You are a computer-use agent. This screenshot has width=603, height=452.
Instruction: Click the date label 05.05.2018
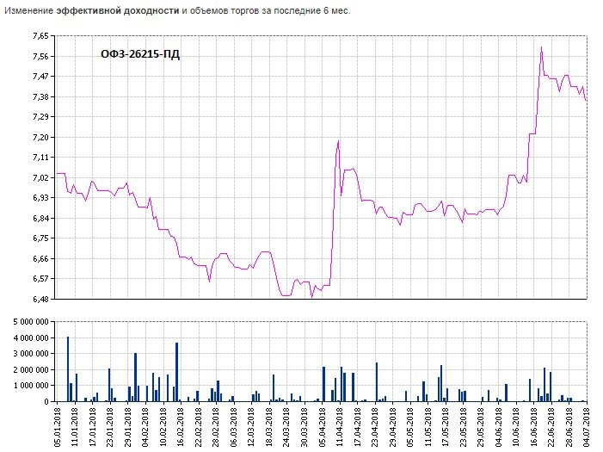click(x=410, y=428)
